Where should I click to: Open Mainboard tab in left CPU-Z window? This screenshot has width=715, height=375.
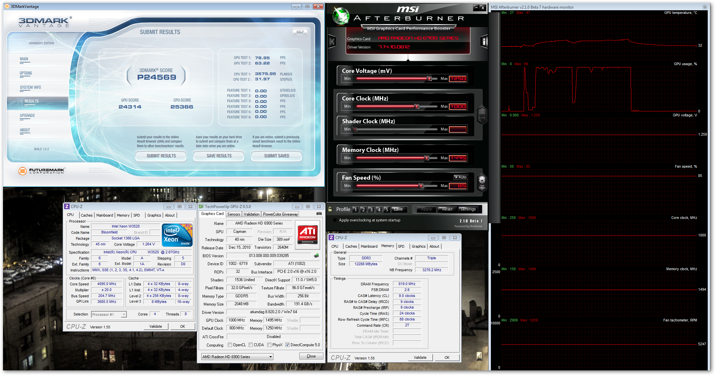pos(105,215)
